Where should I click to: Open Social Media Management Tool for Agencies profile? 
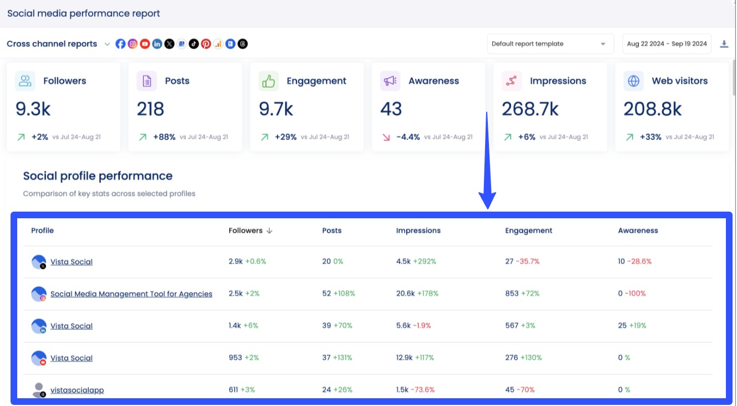132,294
